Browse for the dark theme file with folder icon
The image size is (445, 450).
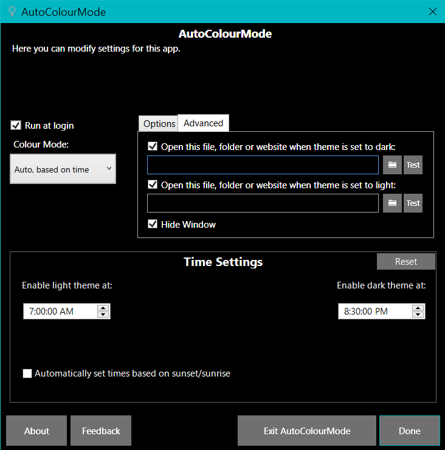tap(392, 165)
